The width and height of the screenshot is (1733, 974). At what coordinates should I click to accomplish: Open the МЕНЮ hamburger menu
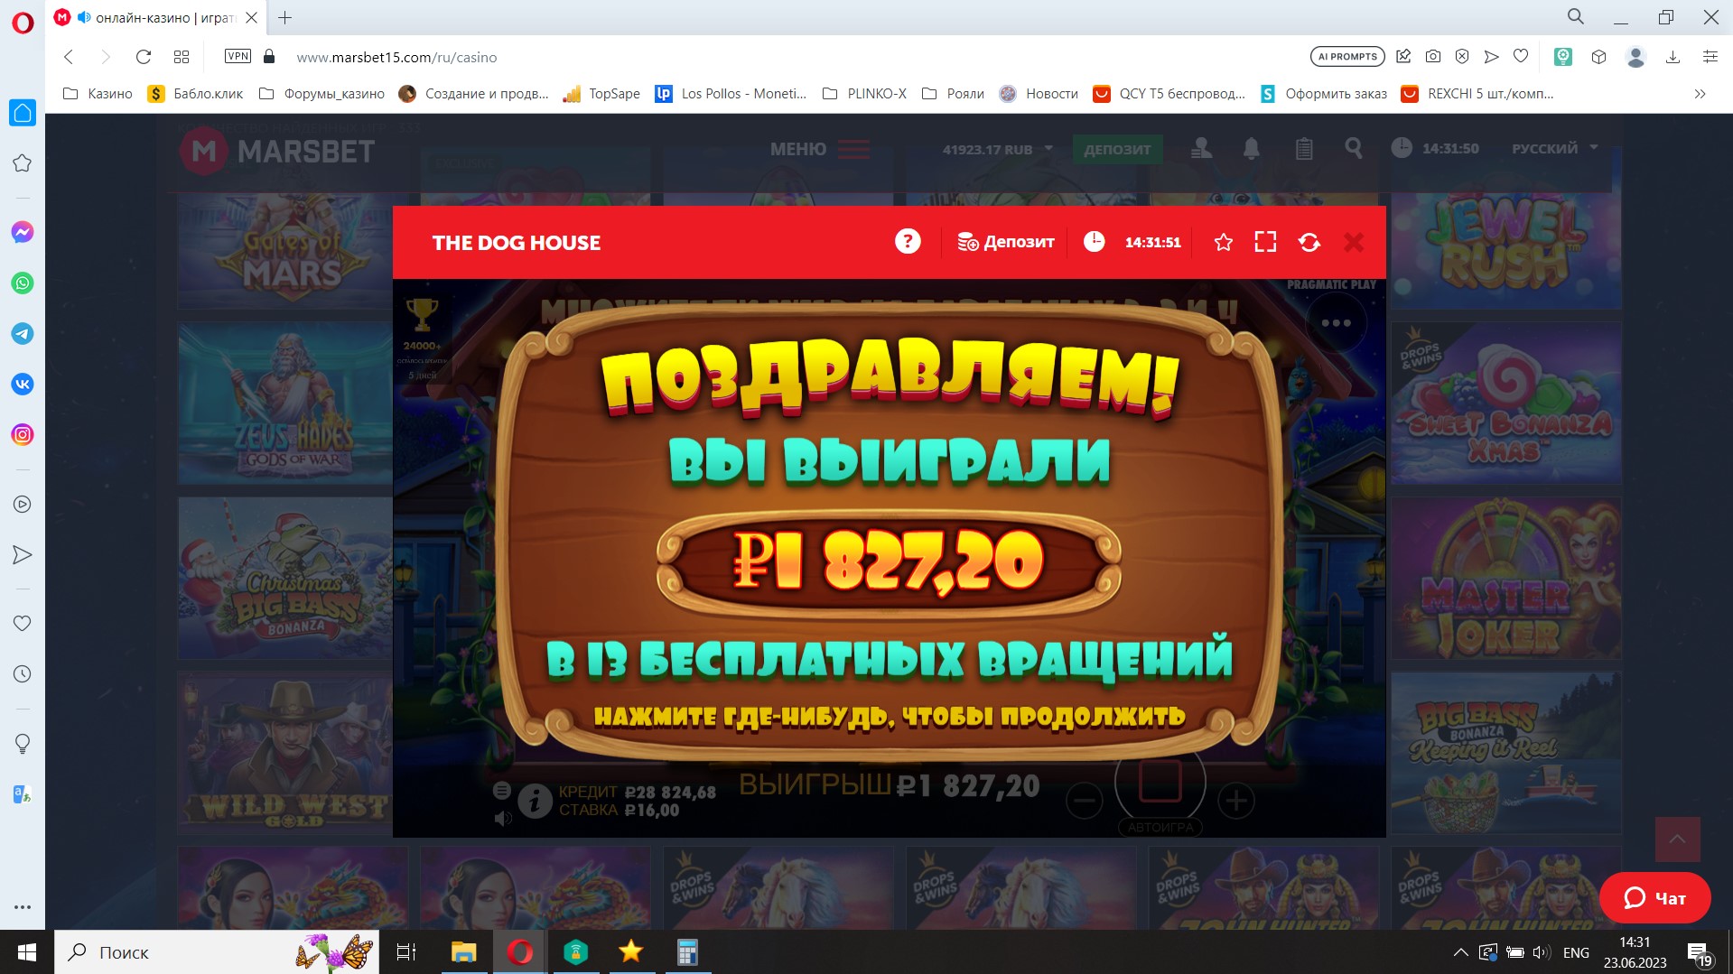[x=820, y=149]
